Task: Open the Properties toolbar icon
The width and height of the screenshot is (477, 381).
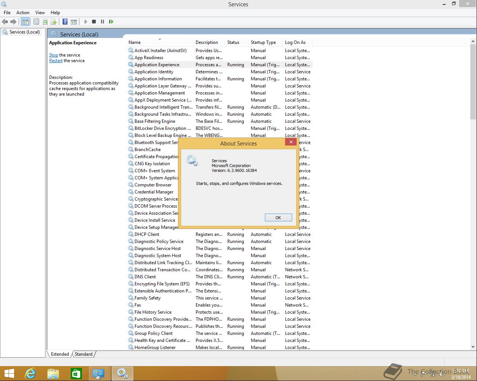Action: [36, 22]
